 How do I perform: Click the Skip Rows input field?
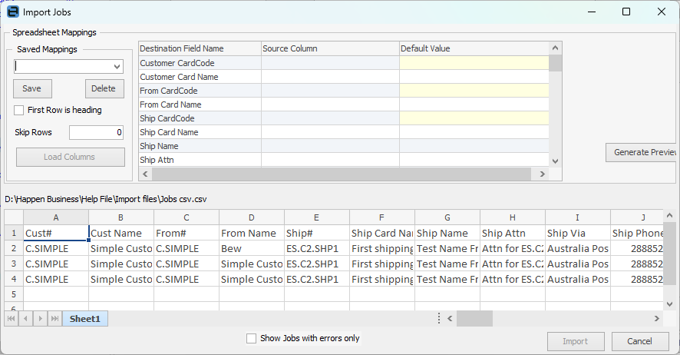pos(96,132)
